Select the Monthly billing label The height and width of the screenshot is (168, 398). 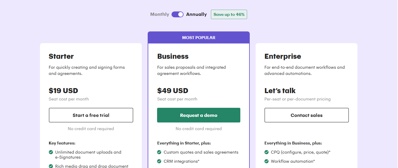pyautogui.click(x=159, y=14)
